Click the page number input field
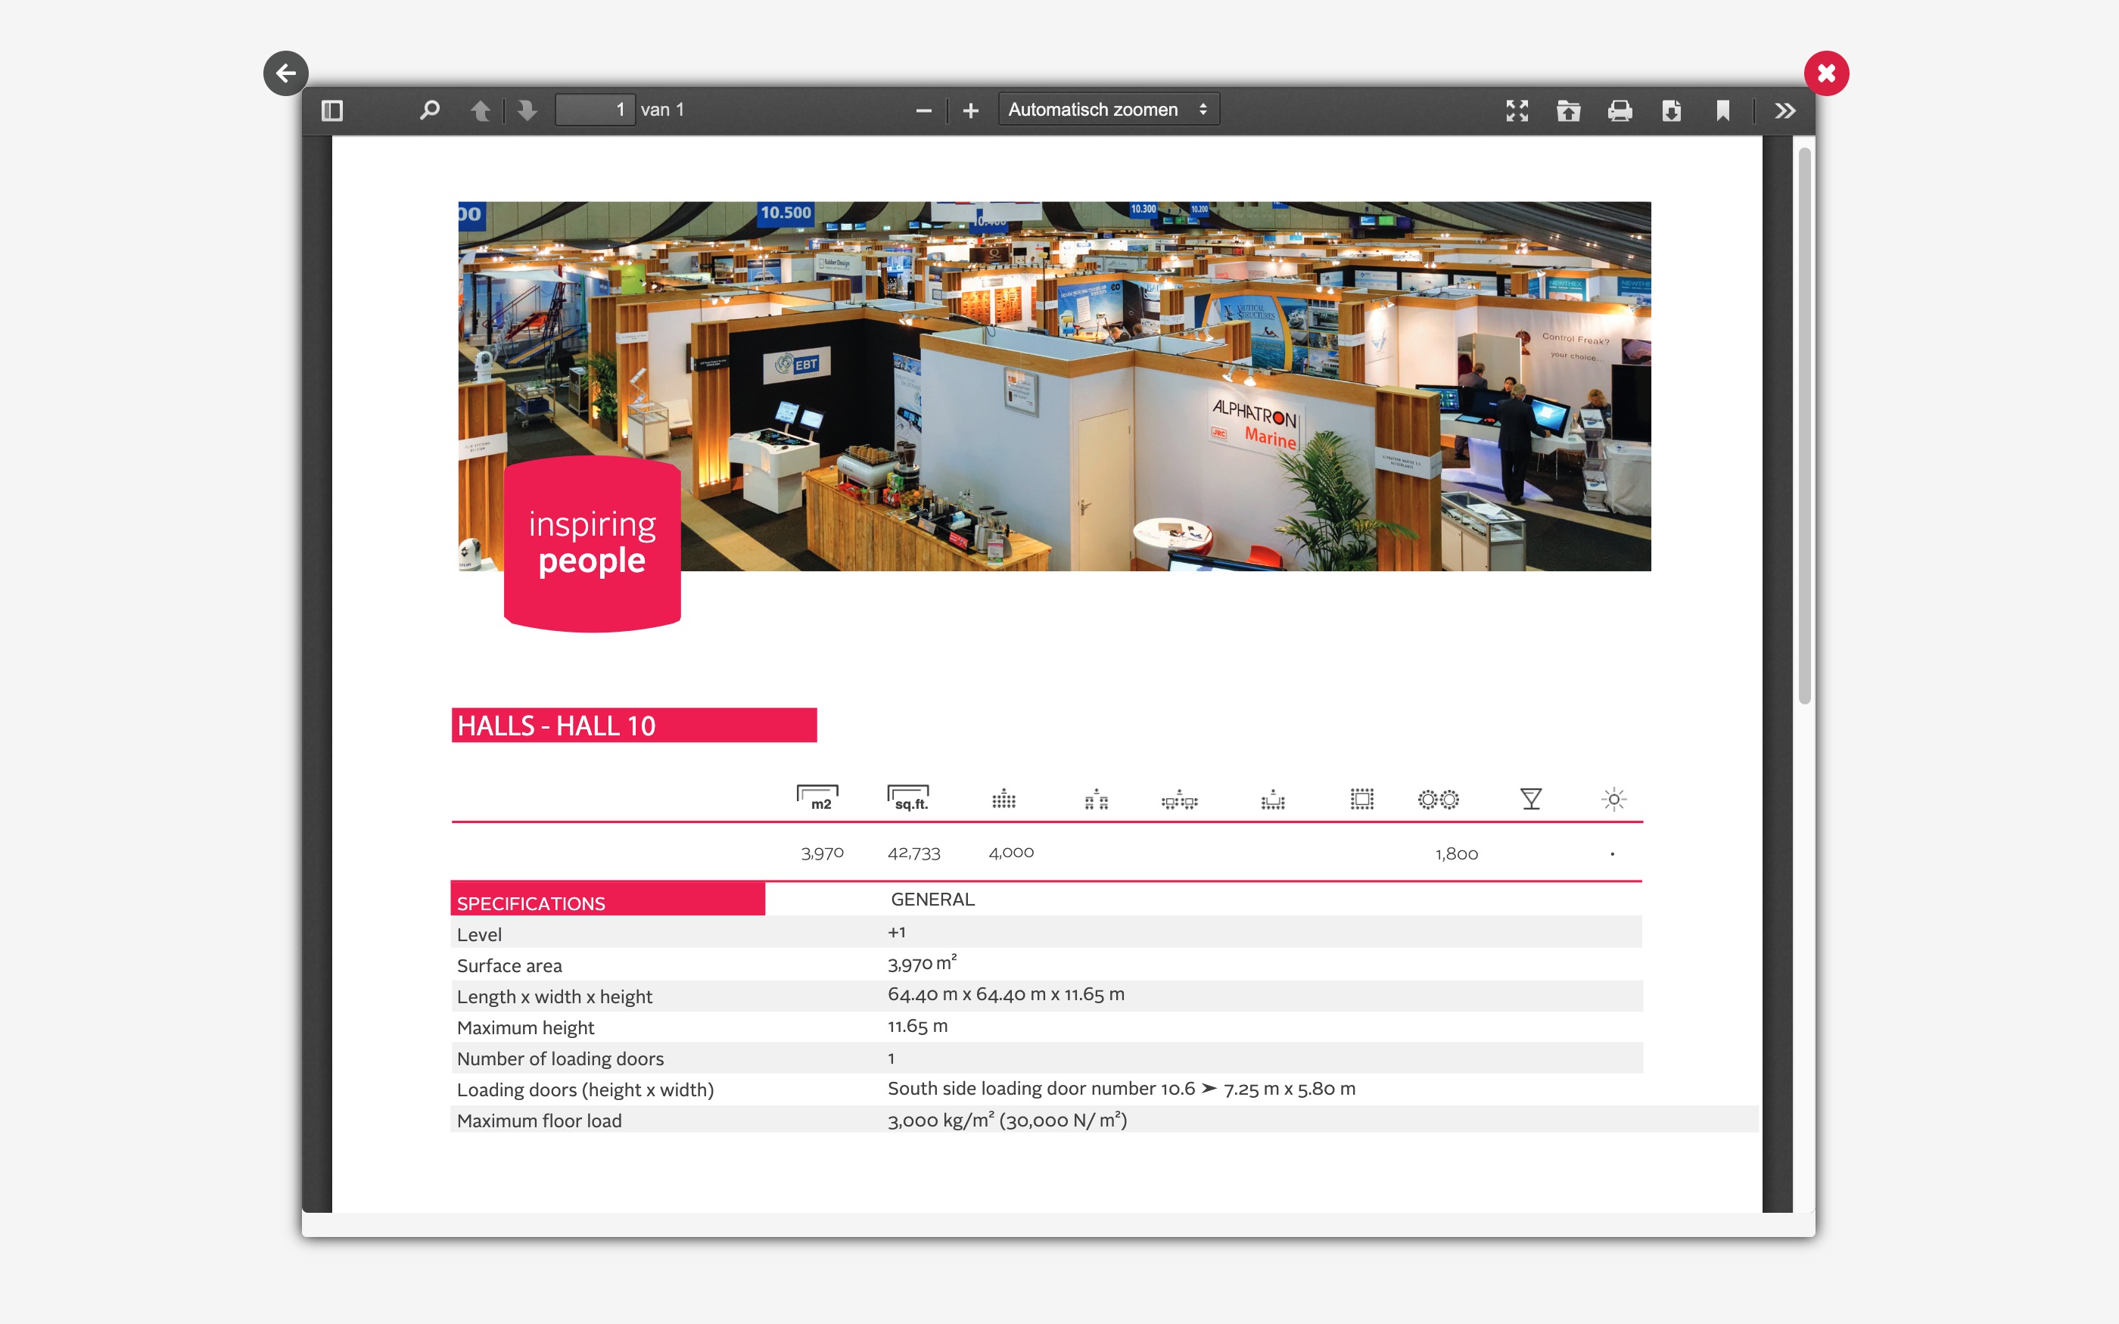The width and height of the screenshot is (2119, 1324). (595, 110)
